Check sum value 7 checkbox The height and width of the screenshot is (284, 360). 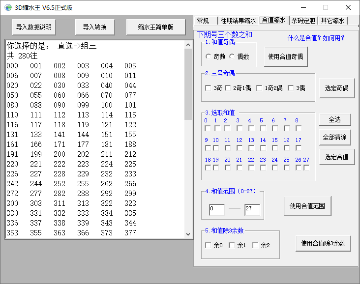tap(287, 128)
